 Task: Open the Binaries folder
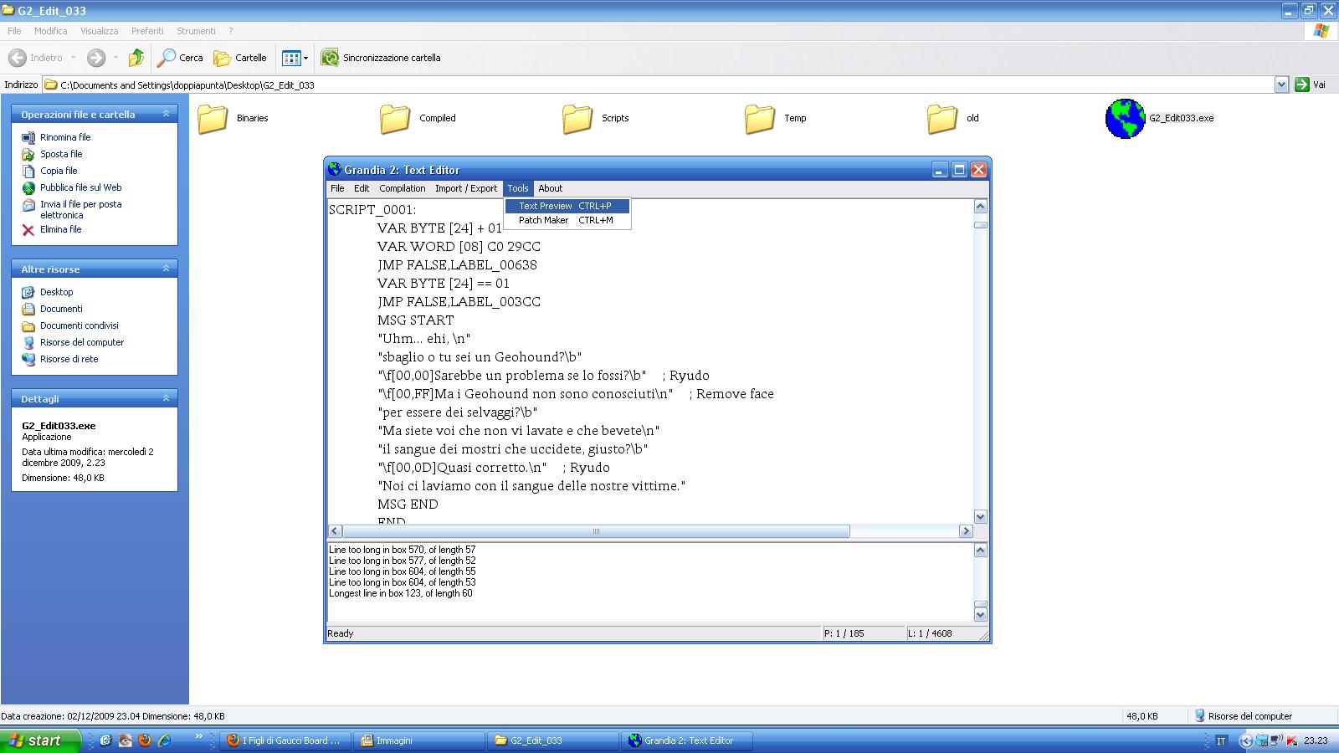tap(213, 119)
